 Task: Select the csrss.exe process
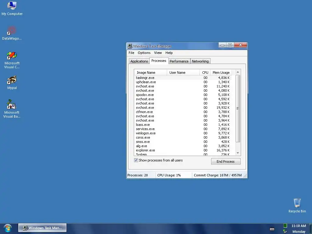pyautogui.click(x=183, y=137)
